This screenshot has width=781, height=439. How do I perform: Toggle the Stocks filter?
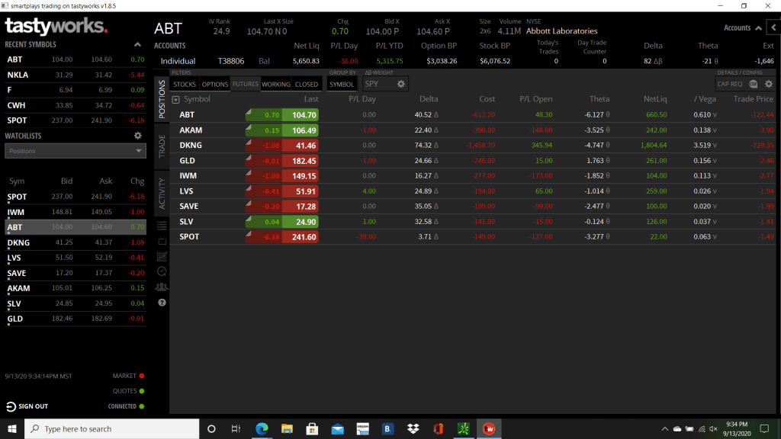(x=185, y=85)
